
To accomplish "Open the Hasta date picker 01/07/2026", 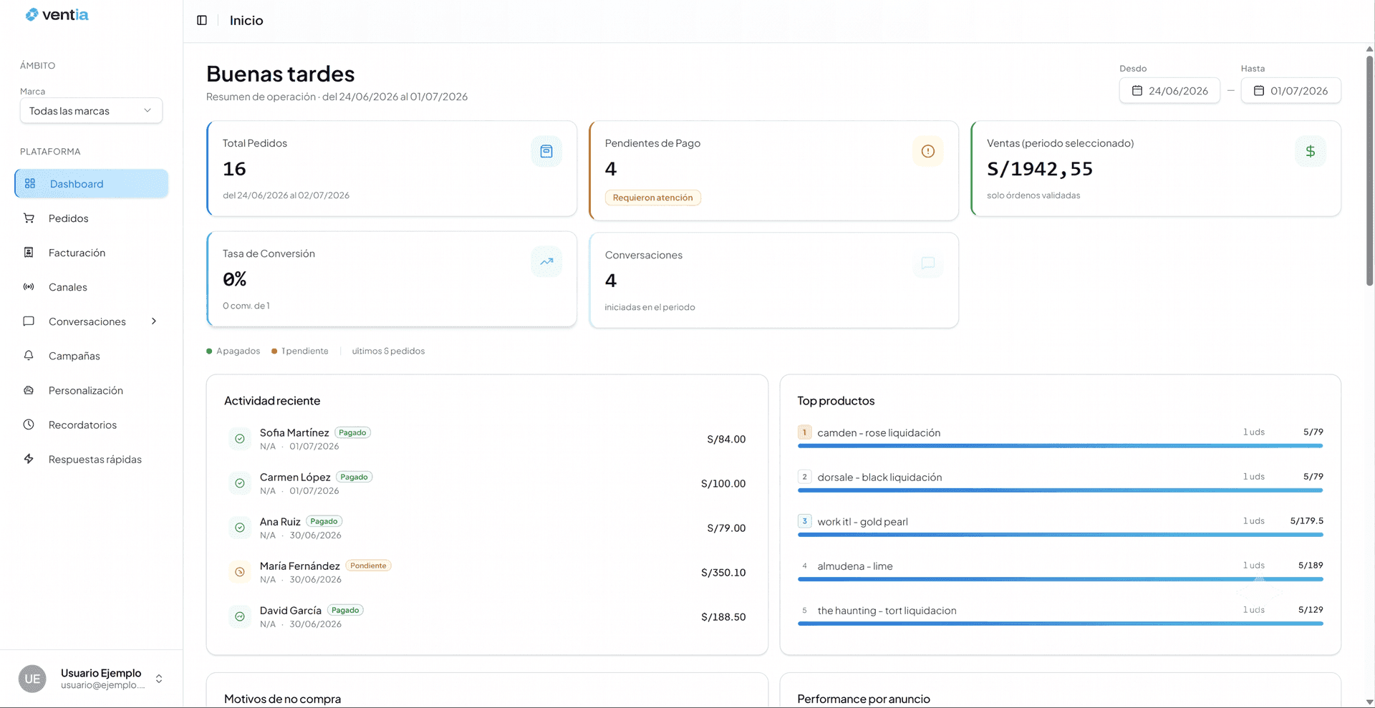I will pyautogui.click(x=1290, y=91).
